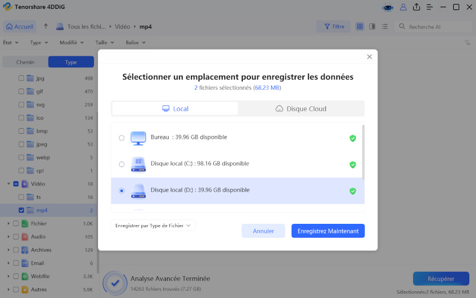Switch to the Disque Cloud tab
This screenshot has width=476, height=298.
tap(301, 109)
